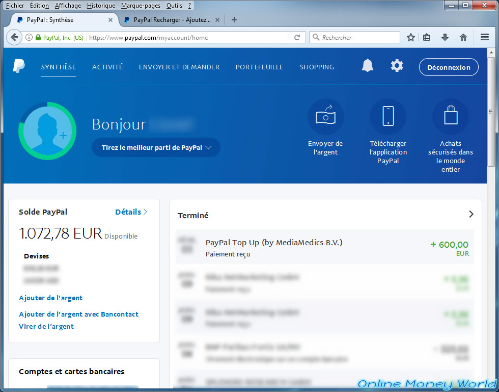This screenshot has width=499, height=392.
Task: Click Virer de l'argent link
Action: click(x=46, y=326)
